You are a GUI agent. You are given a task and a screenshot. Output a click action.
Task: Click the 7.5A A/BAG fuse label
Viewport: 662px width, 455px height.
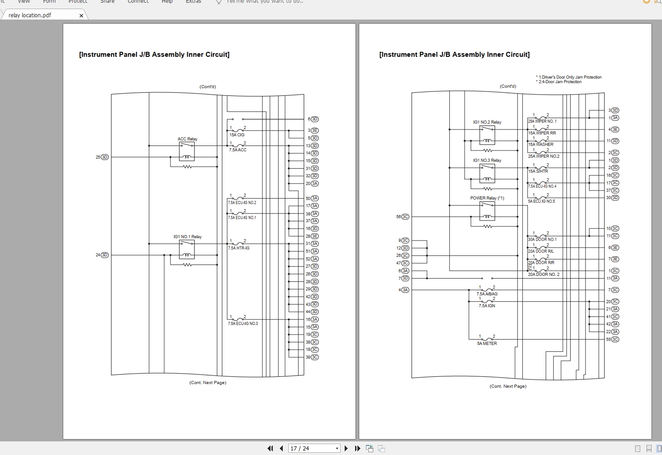(x=487, y=294)
